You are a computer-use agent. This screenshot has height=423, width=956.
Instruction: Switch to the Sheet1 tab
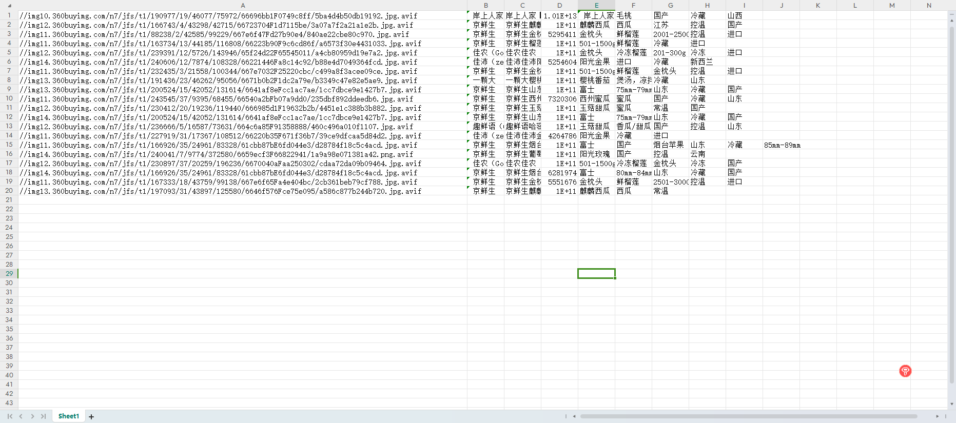(69, 416)
